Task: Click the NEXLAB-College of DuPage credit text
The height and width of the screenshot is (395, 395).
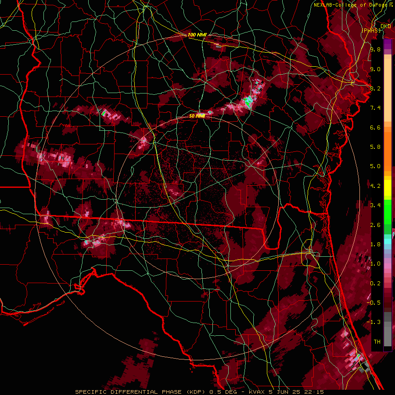Action: point(350,5)
